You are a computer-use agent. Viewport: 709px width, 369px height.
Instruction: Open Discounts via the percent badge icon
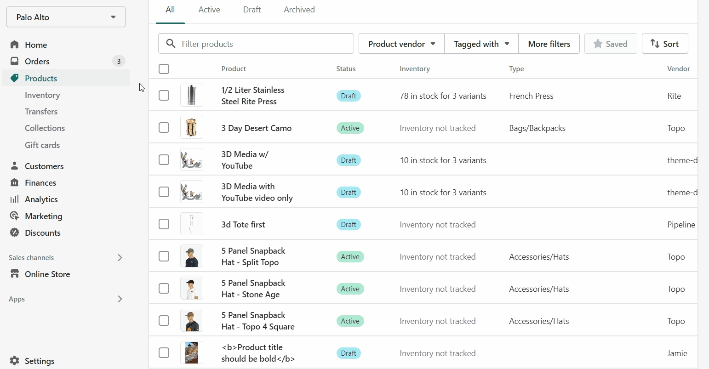tap(15, 233)
